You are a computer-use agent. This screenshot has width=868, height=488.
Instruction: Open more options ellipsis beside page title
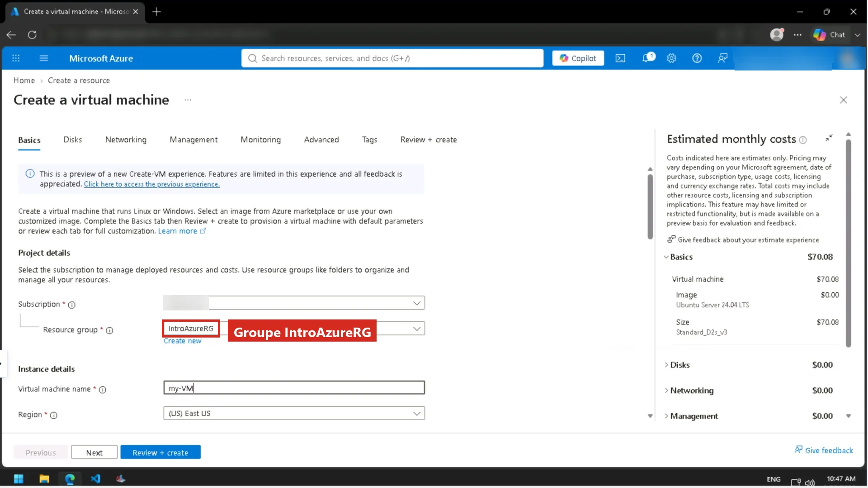tap(188, 100)
